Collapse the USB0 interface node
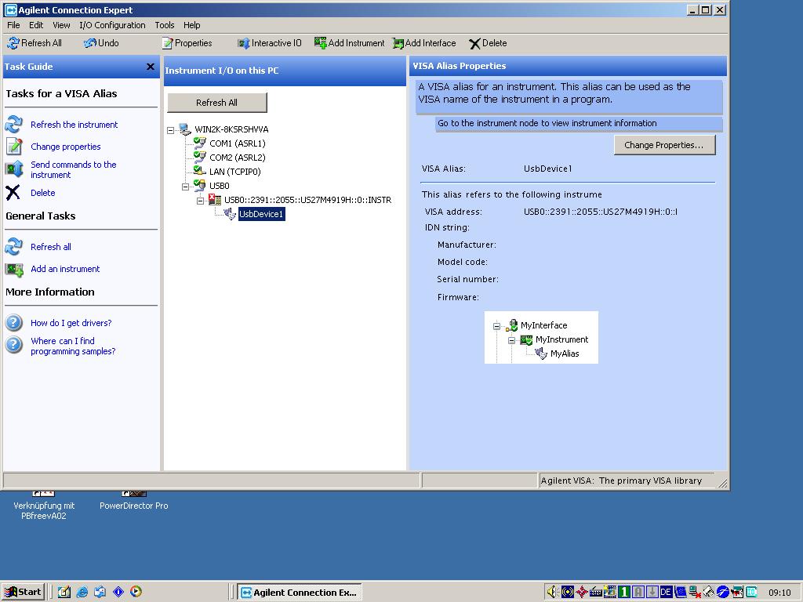The height and width of the screenshot is (602, 803). pyautogui.click(x=186, y=187)
